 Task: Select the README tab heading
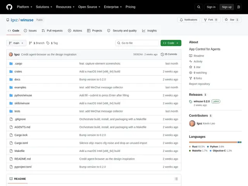point(17,179)
